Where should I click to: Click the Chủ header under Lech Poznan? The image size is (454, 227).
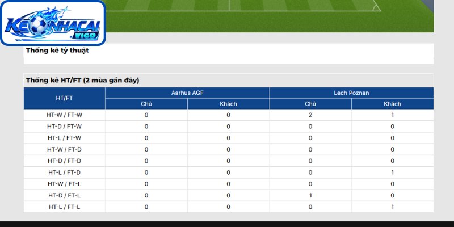coord(310,104)
